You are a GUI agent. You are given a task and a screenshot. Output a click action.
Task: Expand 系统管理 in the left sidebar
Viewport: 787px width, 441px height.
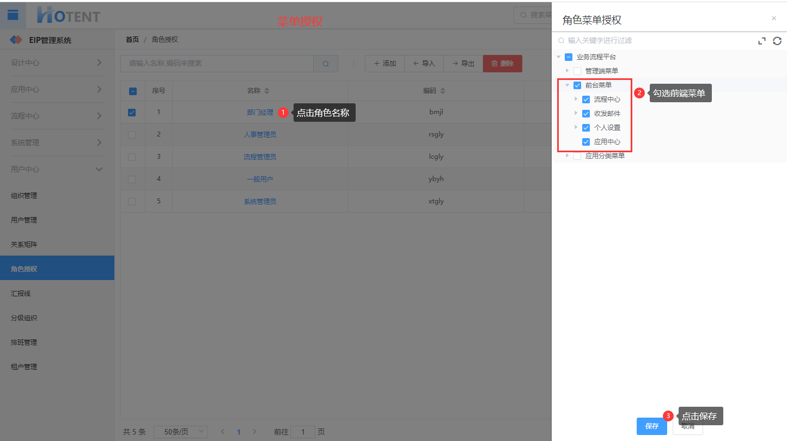pyautogui.click(x=57, y=142)
